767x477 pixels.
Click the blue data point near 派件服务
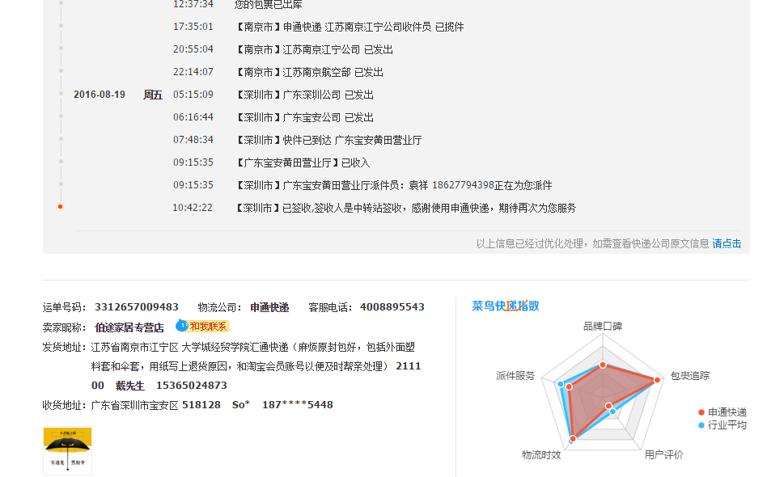[561, 384]
